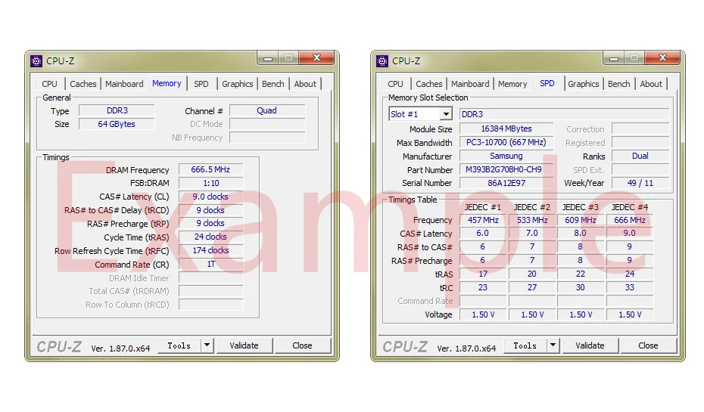Image resolution: width=704 pixels, height=412 pixels.
Task: Click the CPU-Z app icon in left window title bar
Action: 36,60
